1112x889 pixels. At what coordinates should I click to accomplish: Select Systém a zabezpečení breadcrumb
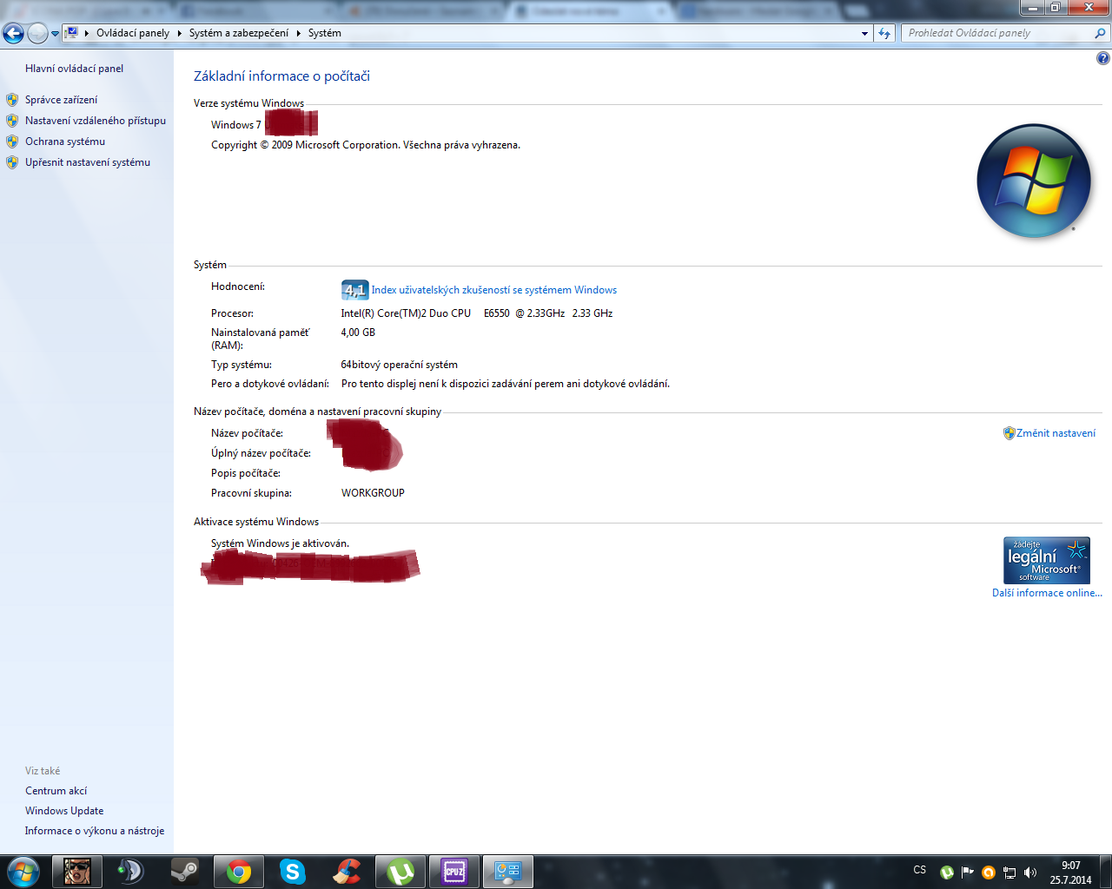click(239, 33)
